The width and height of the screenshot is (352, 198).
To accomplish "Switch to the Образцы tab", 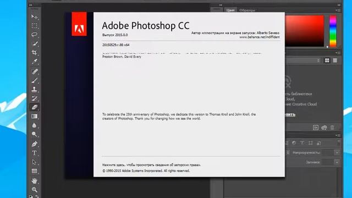I will (247, 10).
